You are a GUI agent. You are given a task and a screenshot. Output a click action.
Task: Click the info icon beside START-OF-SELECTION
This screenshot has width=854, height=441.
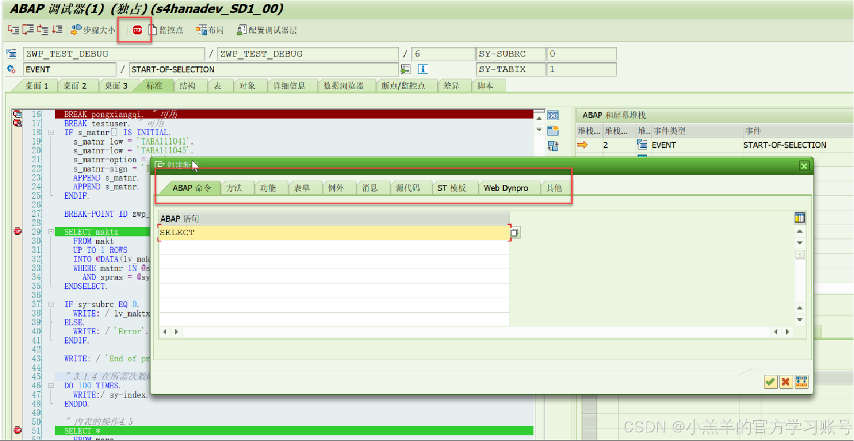pyautogui.click(x=422, y=69)
